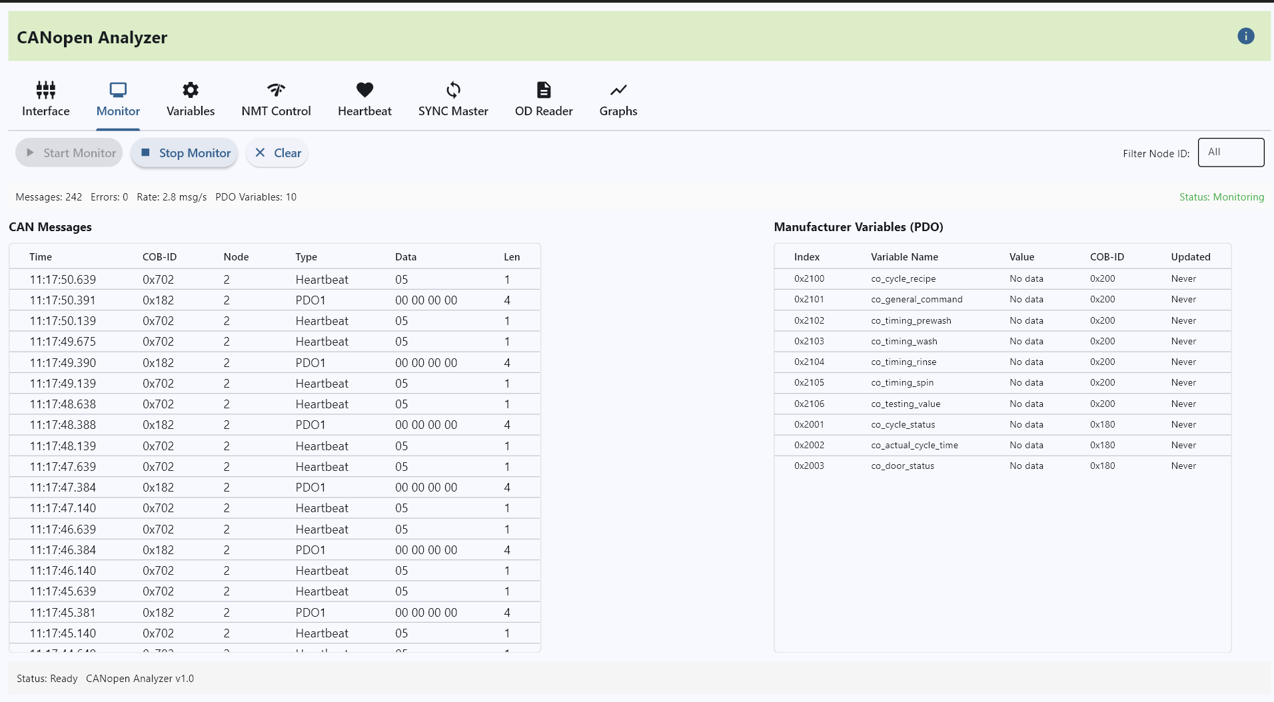Screen dimensions: 1274x702
Task: Select the co_door_status variable row
Action: (1001, 466)
